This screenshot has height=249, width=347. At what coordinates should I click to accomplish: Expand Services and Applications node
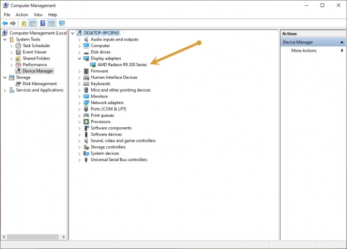tap(5, 90)
